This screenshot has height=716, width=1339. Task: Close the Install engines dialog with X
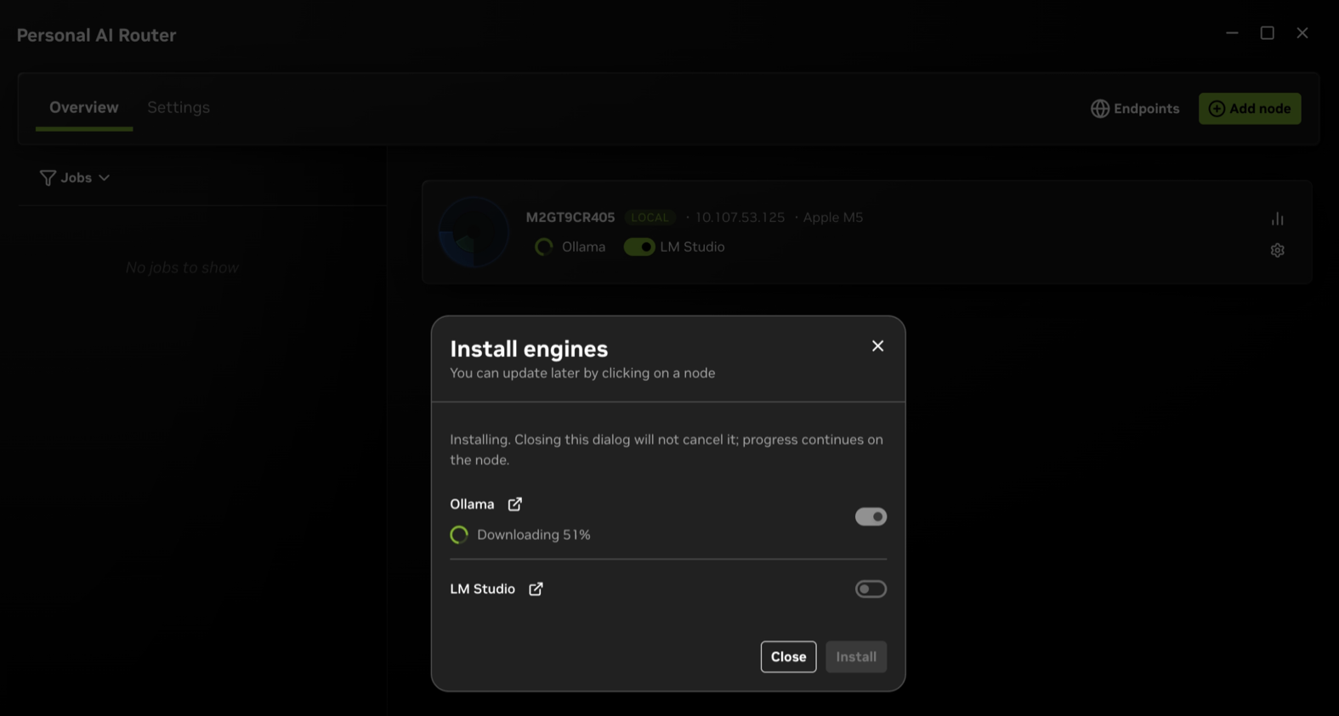[877, 346]
